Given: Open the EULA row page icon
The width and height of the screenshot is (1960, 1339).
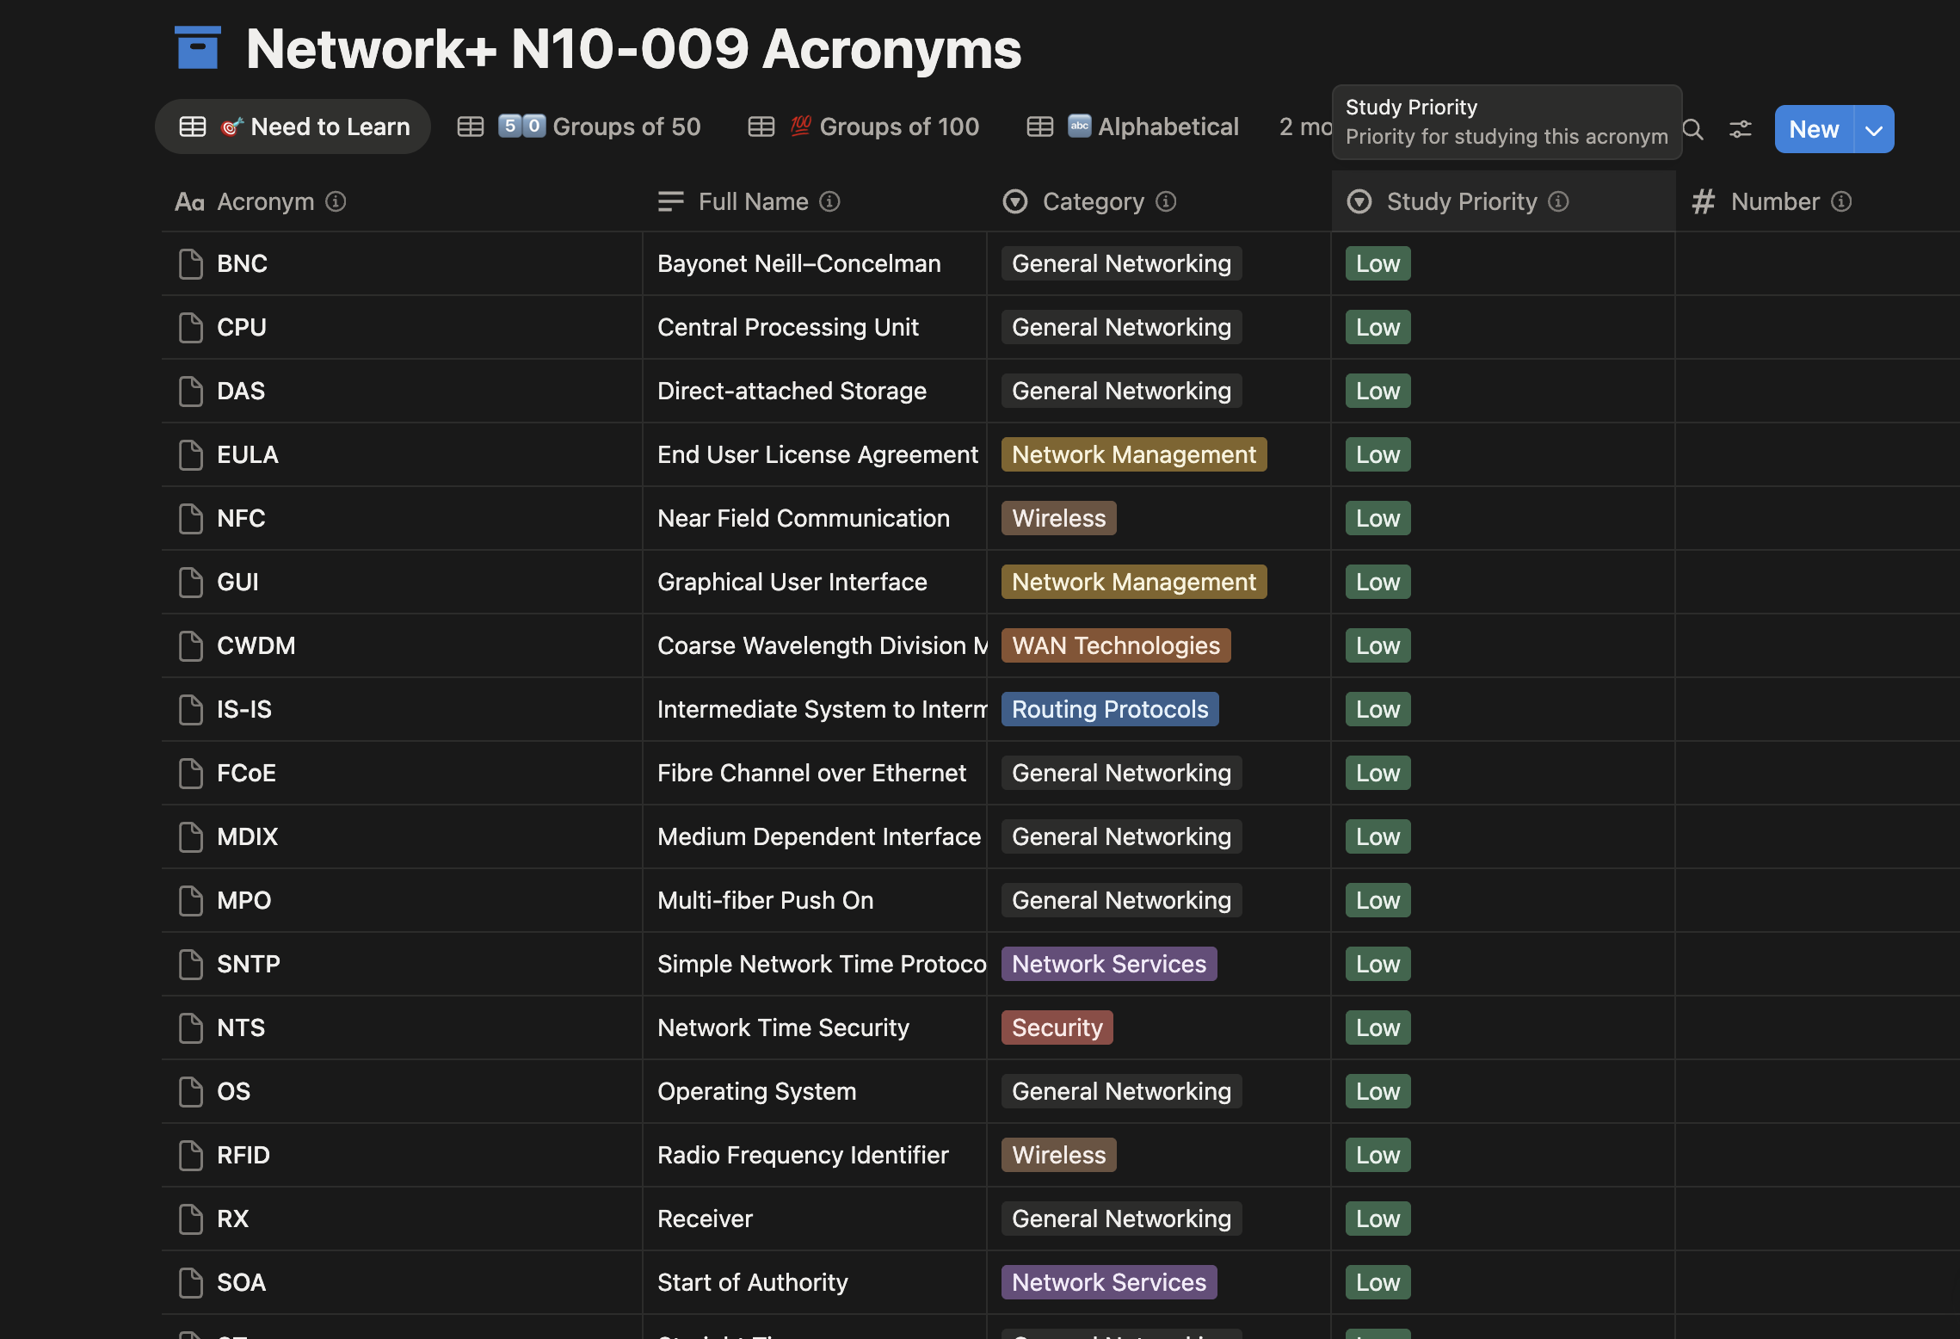Looking at the screenshot, I should (x=190, y=454).
